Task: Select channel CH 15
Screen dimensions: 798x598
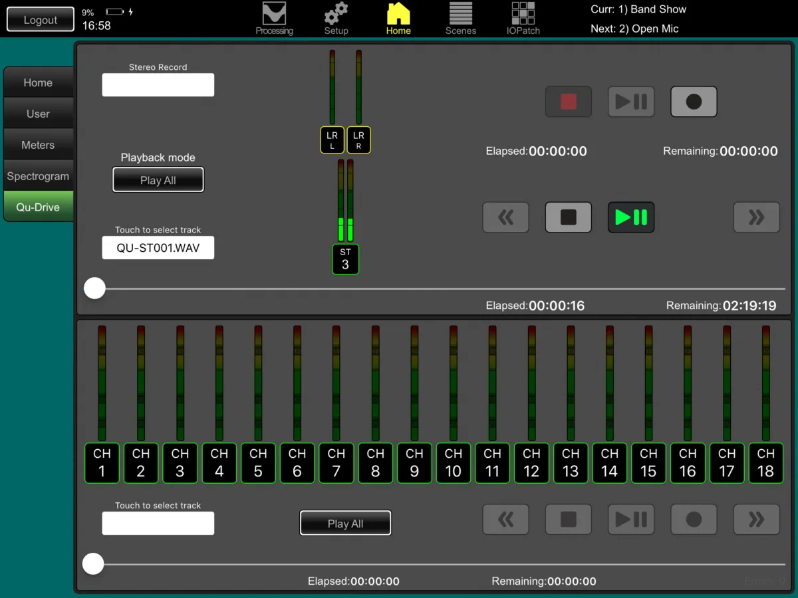Action: click(x=649, y=463)
